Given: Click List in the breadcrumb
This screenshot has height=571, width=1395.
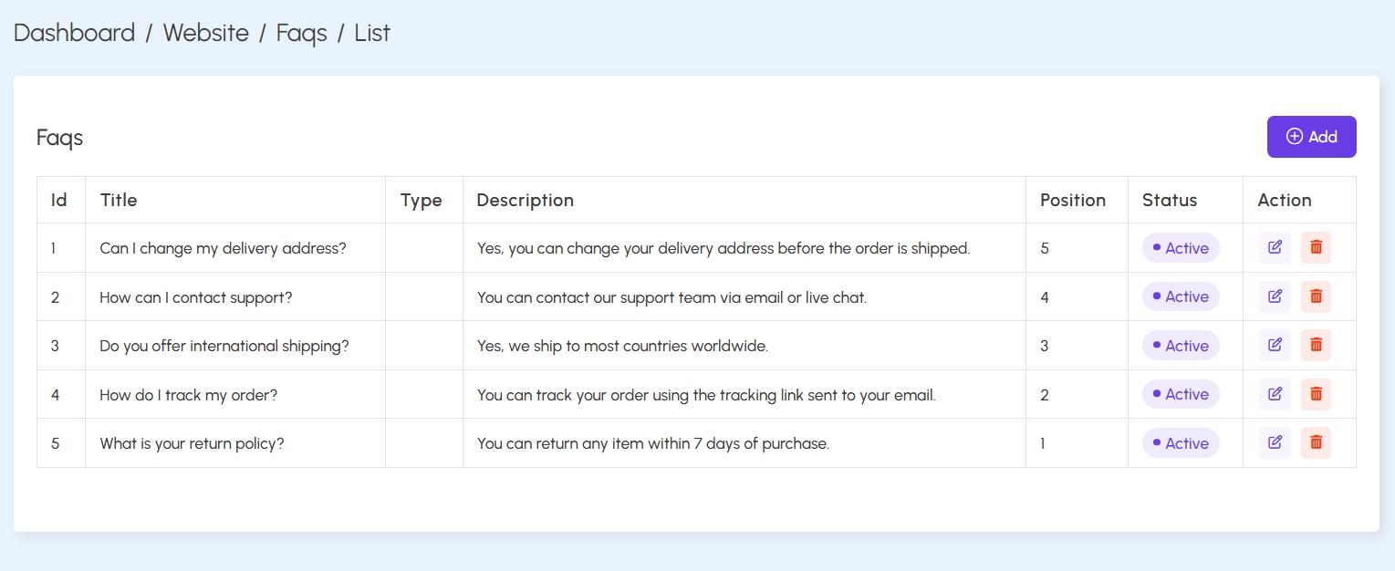Looking at the screenshot, I should 372,33.
